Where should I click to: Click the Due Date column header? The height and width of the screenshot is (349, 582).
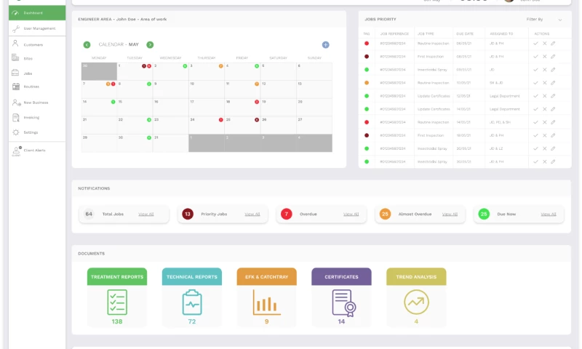(x=465, y=33)
